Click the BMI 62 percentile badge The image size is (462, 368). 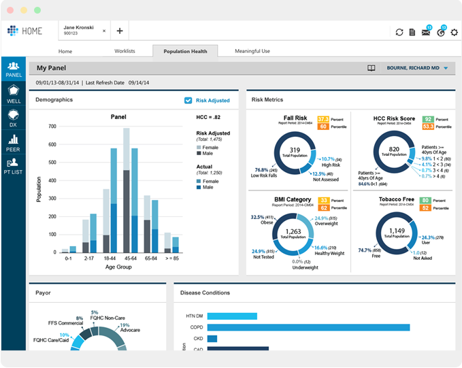(324, 207)
